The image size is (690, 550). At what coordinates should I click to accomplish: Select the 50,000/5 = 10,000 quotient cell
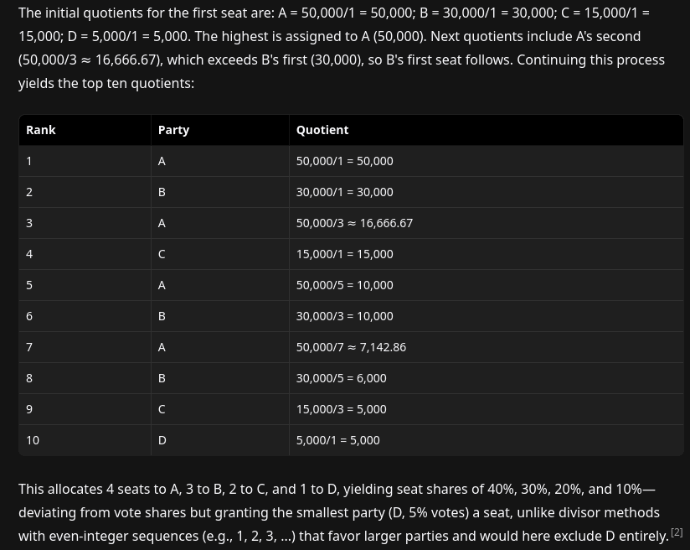pos(344,285)
